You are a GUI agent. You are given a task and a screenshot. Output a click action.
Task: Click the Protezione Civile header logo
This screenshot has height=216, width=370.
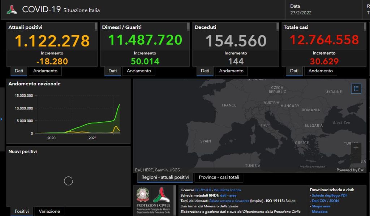[12, 10]
